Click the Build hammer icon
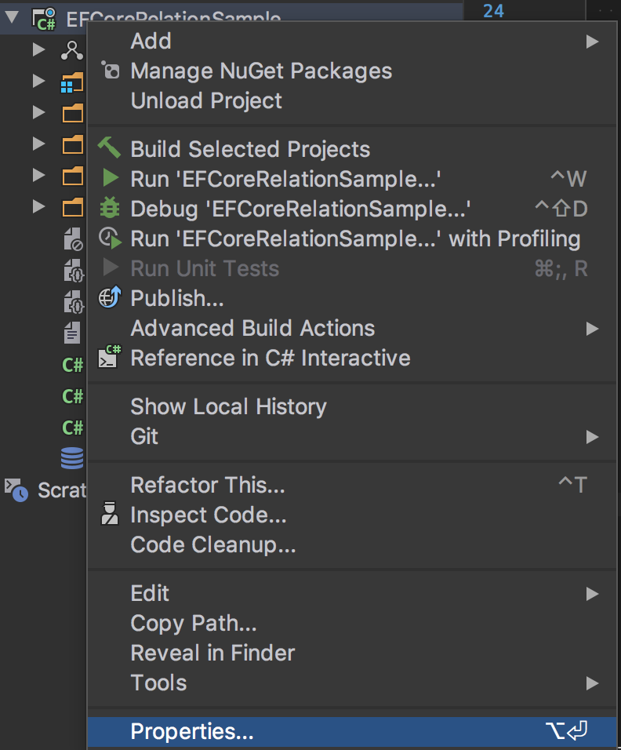 tap(110, 147)
